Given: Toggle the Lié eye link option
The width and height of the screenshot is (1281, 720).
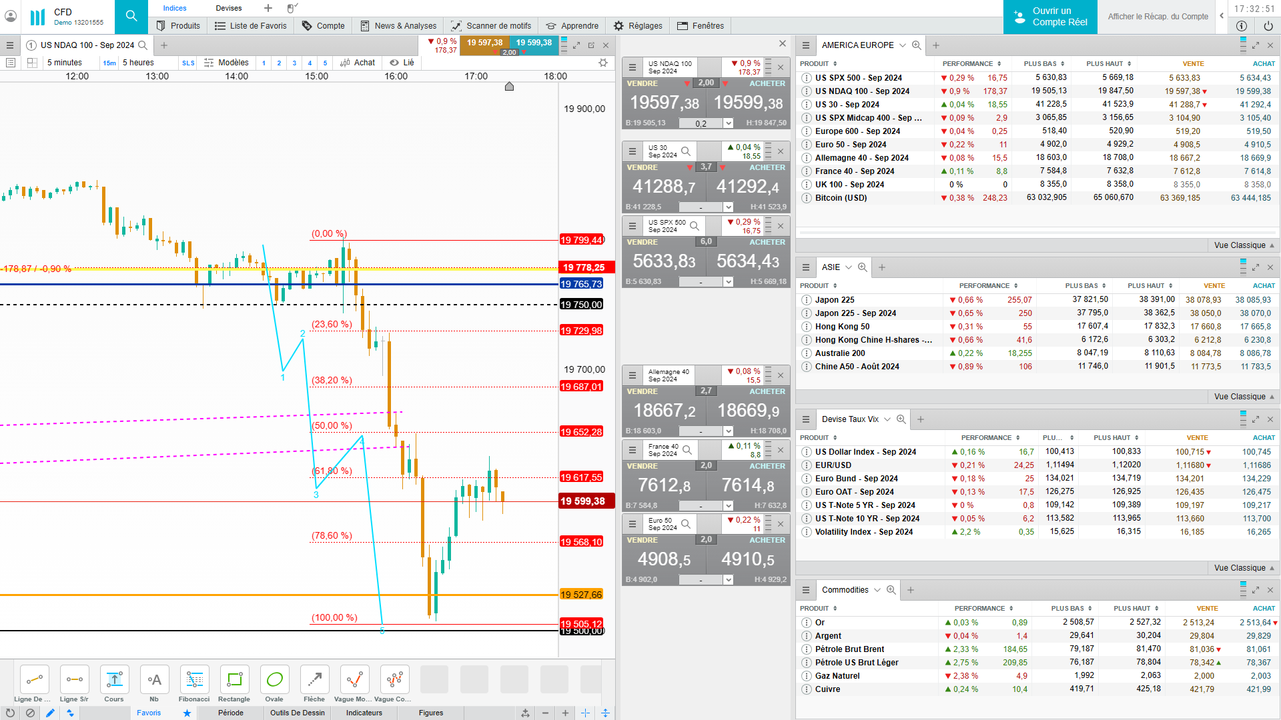Looking at the screenshot, I should click(x=402, y=63).
